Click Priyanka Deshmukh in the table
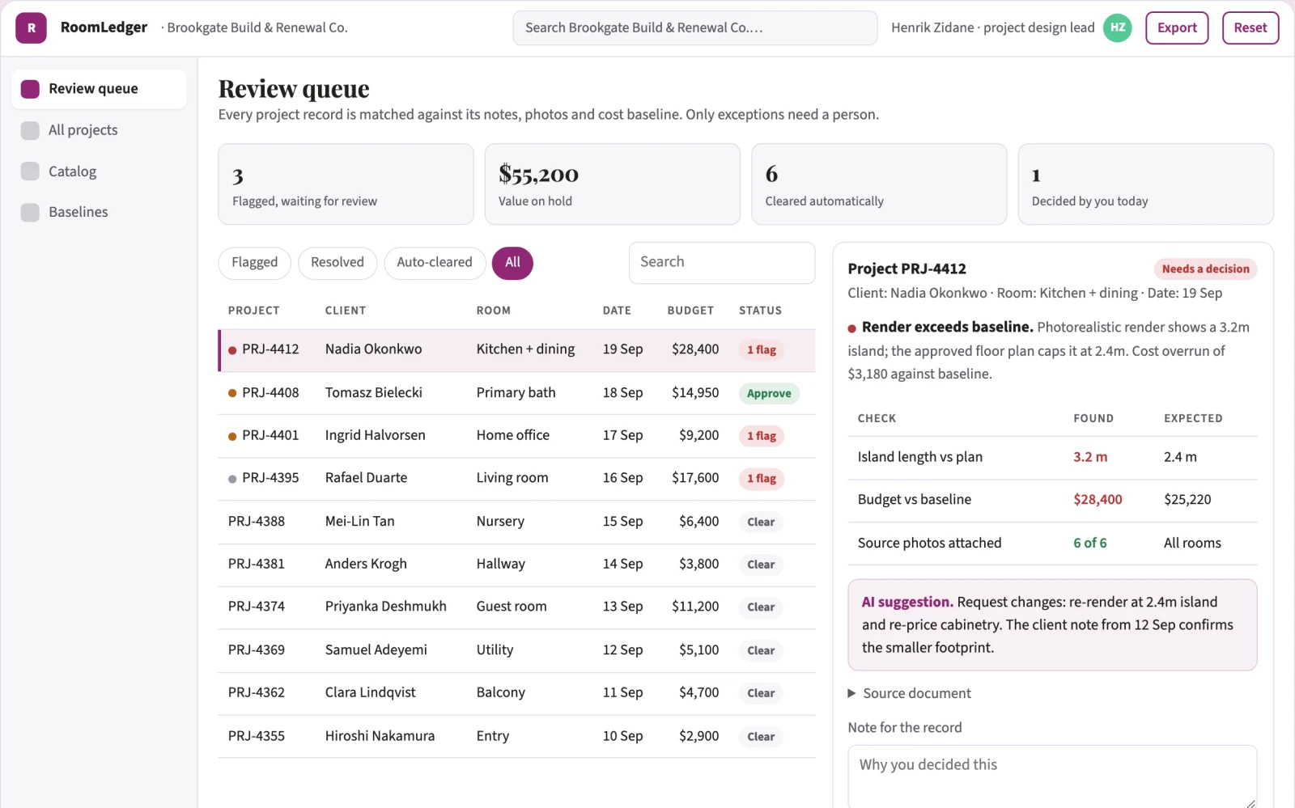The image size is (1295, 808). pos(386,607)
